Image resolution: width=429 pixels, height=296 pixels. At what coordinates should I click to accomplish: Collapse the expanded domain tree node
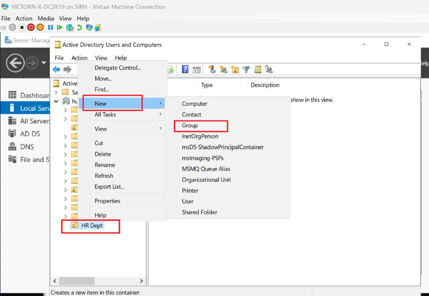point(57,101)
